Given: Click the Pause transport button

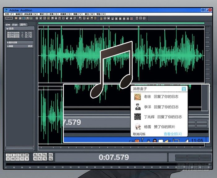Looking at the screenshot, I should point(17,155).
